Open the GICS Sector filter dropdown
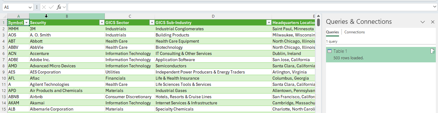The image size is (438, 113). click(152, 23)
